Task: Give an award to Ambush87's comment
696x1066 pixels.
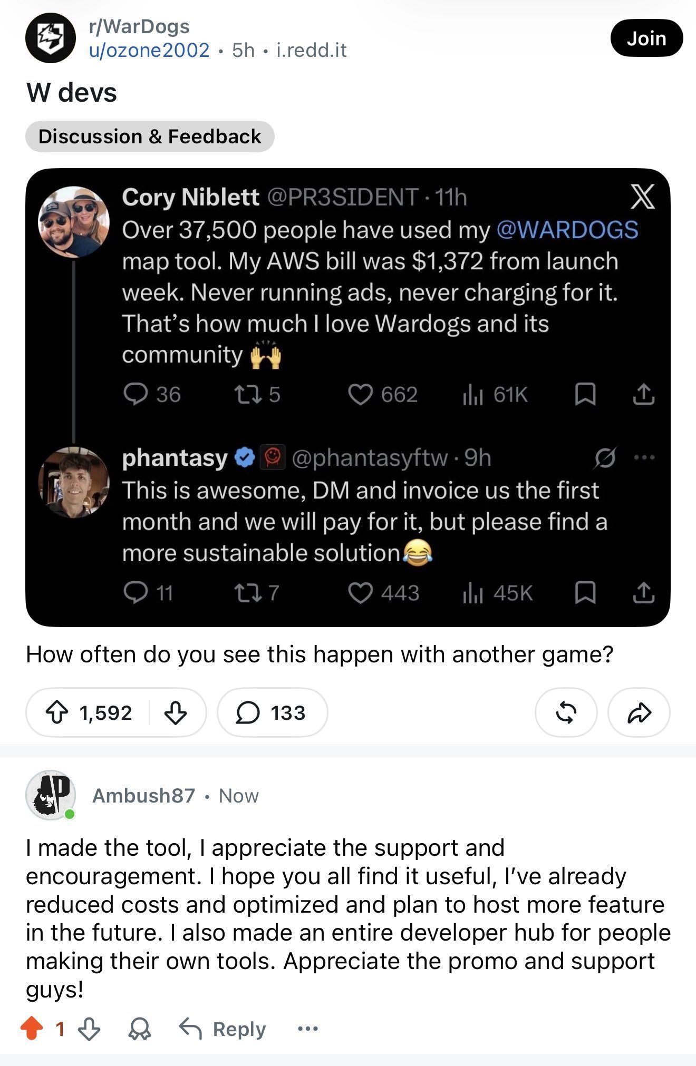Action: coord(139,1028)
